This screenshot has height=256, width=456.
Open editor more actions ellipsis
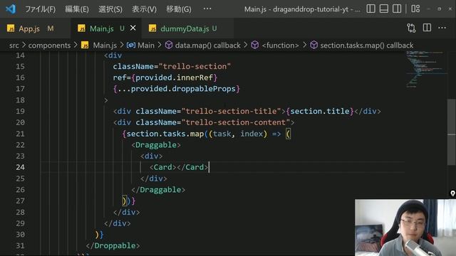(442, 28)
